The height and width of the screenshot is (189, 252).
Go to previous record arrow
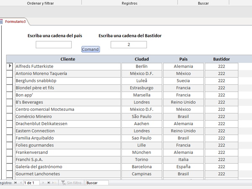[21, 183]
